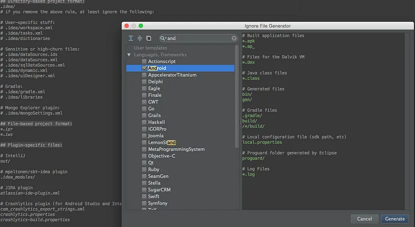Check the Haskell checkbox
The image size is (415, 227).
tap(144, 122)
